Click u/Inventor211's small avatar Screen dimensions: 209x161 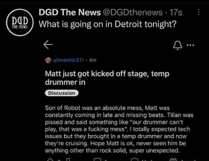(48, 60)
